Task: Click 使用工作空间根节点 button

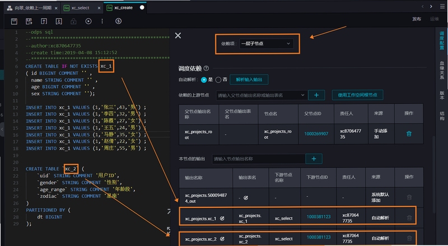Action: [357, 94]
